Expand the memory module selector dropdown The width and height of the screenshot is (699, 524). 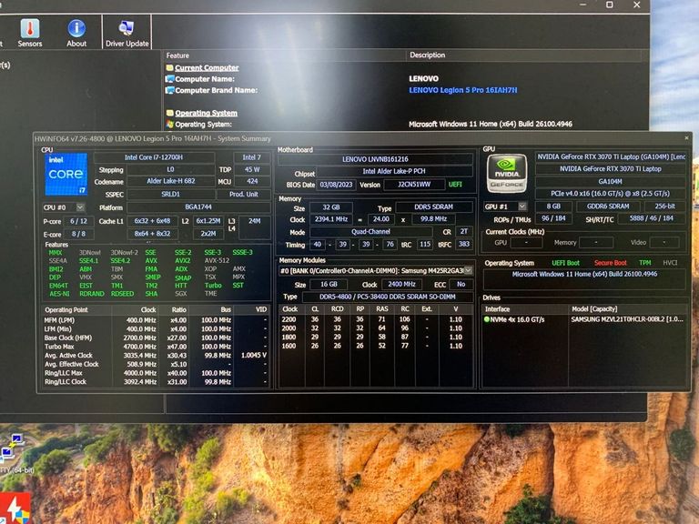click(468, 270)
